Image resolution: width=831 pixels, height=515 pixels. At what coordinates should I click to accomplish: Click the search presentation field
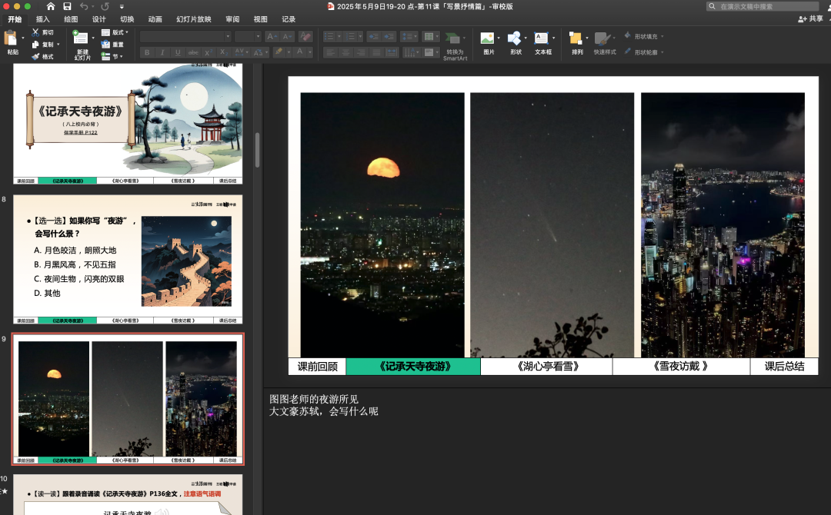click(x=763, y=6)
